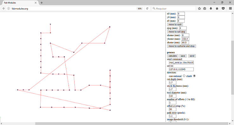This screenshot has height=125, width=234.
Task: Click the search magnifier icon in the Pesquisar box
Action: (x=154, y=9)
